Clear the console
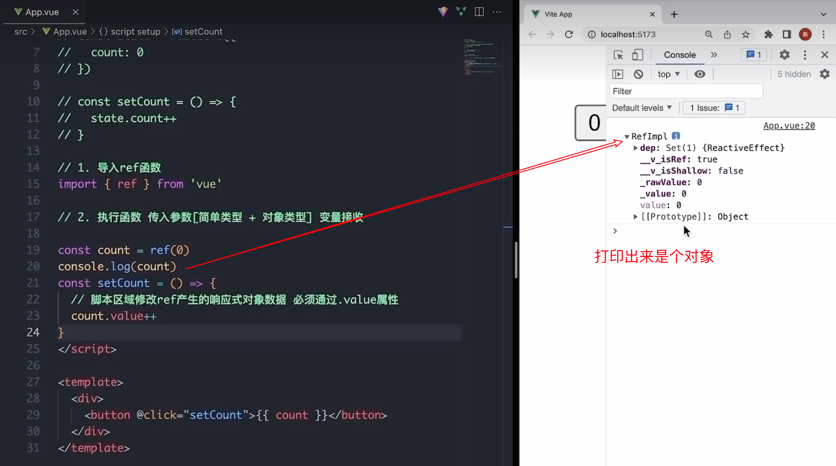 coord(638,74)
